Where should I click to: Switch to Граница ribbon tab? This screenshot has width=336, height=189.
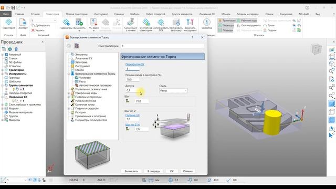[119, 14]
